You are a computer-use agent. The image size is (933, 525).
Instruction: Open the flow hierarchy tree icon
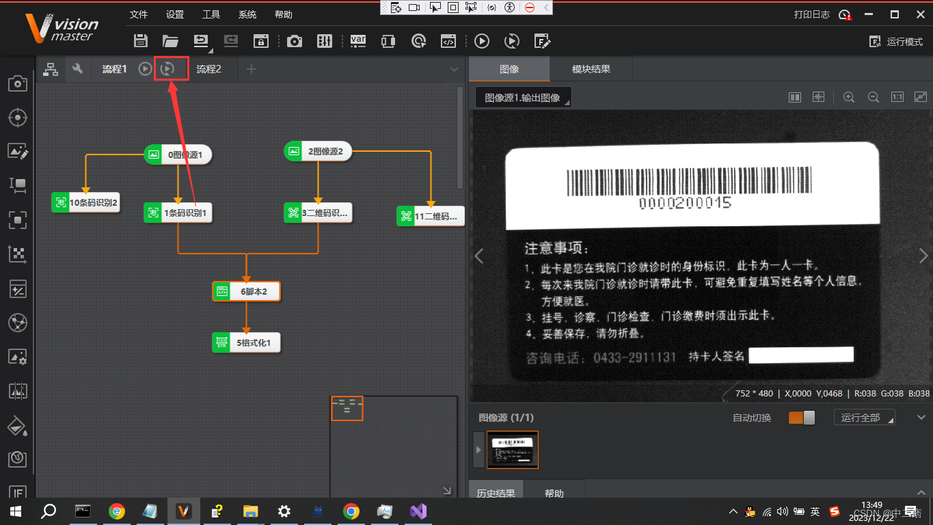51,68
